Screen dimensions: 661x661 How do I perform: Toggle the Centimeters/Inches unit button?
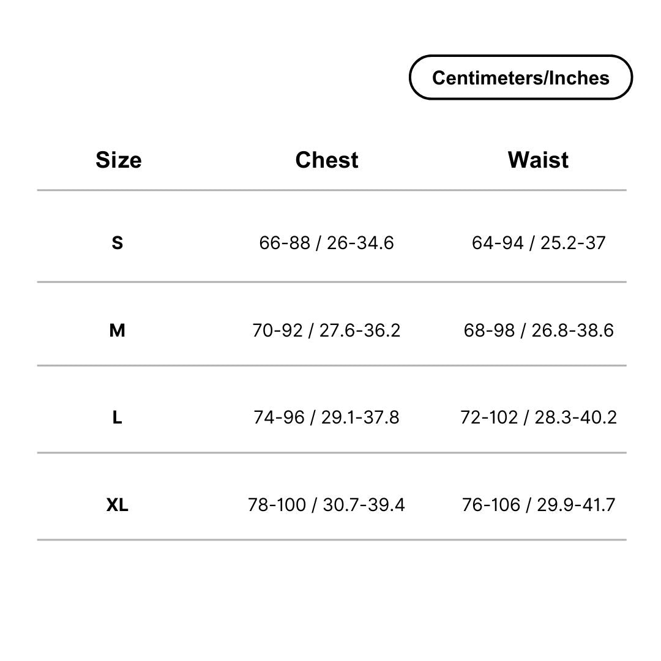[521, 78]
